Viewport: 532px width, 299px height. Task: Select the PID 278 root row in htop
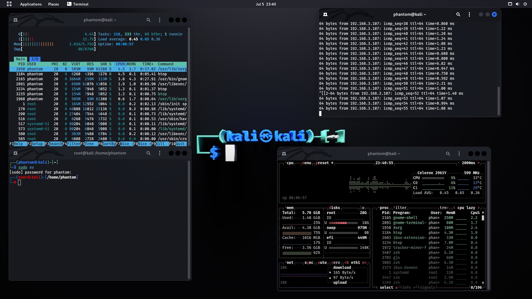point(98,109)
